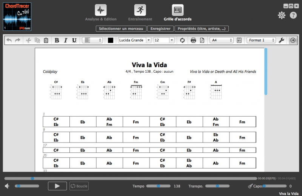The height and width of the screenshot is (196, 302).
Task: Click the 4/4, Tempo 138 info line
Action: click(149, 71)
